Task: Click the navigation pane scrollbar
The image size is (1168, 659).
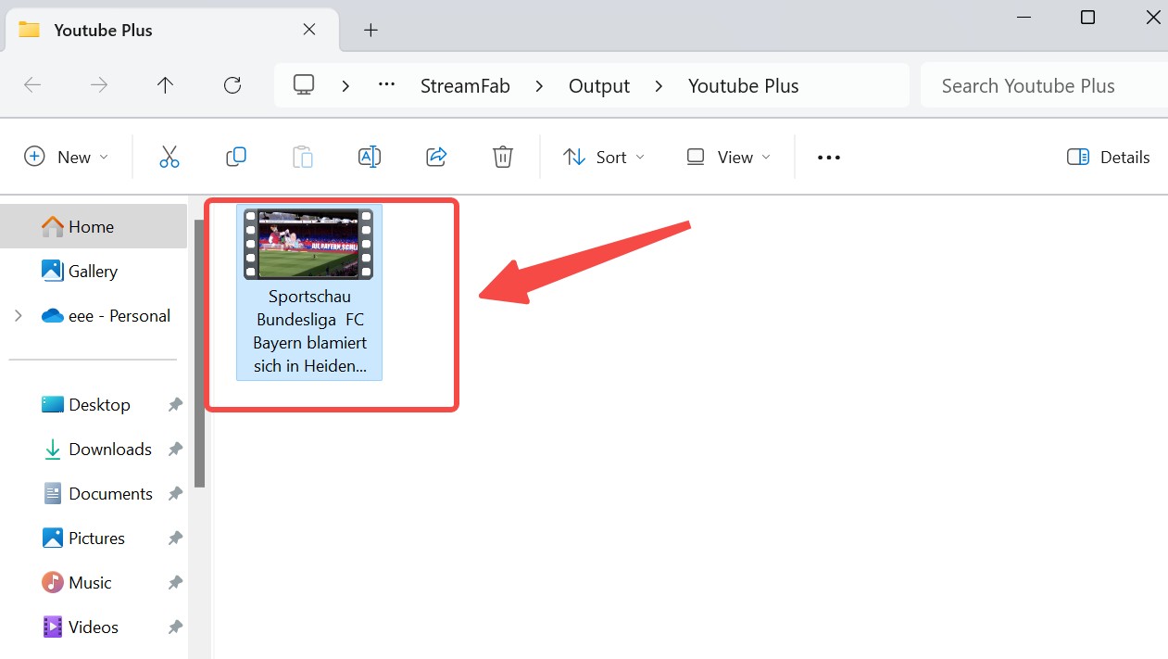Action: click(199, 353)
